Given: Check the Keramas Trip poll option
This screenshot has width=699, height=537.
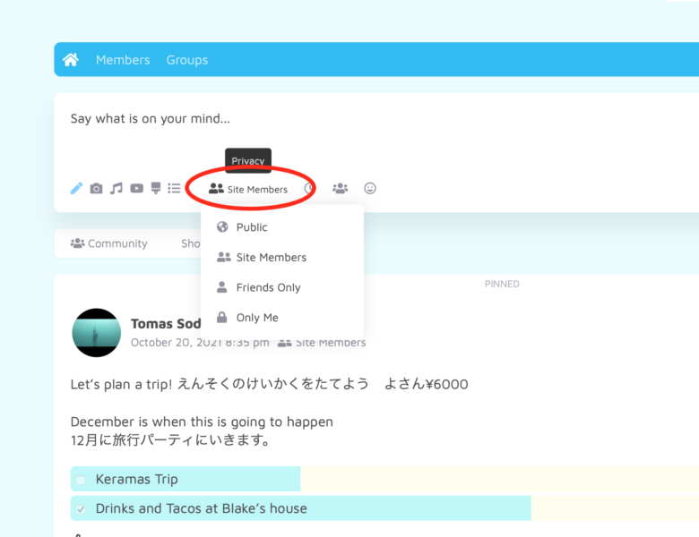Looking at the screenshot, I should point(81,480).
